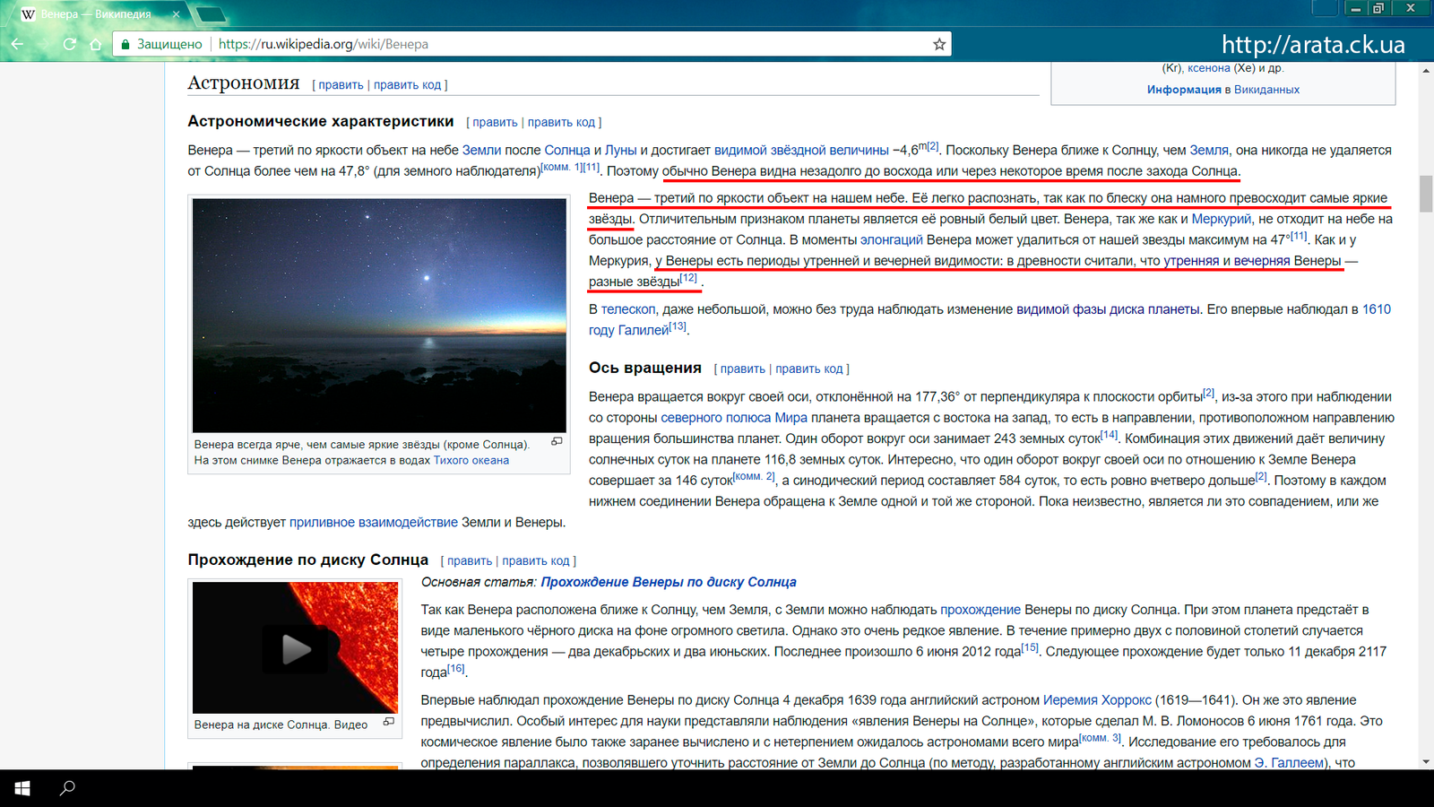1434x807 pixels.
Task: Click править код next to Астрономические характеристики
Action: tap(561, 123)
